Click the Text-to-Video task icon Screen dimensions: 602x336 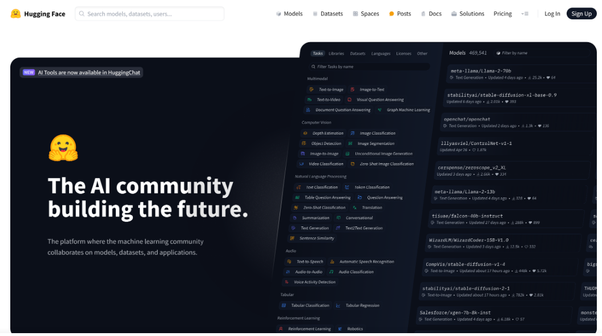pos(309,99)
